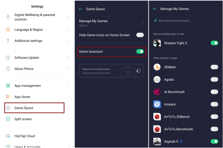Tap the Language & Region icon
The width and height of the screenshot is (223, 148).
click(8, 29)
